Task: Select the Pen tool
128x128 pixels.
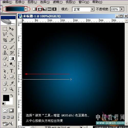Action: pyautogui.click(x=5, y=76)
